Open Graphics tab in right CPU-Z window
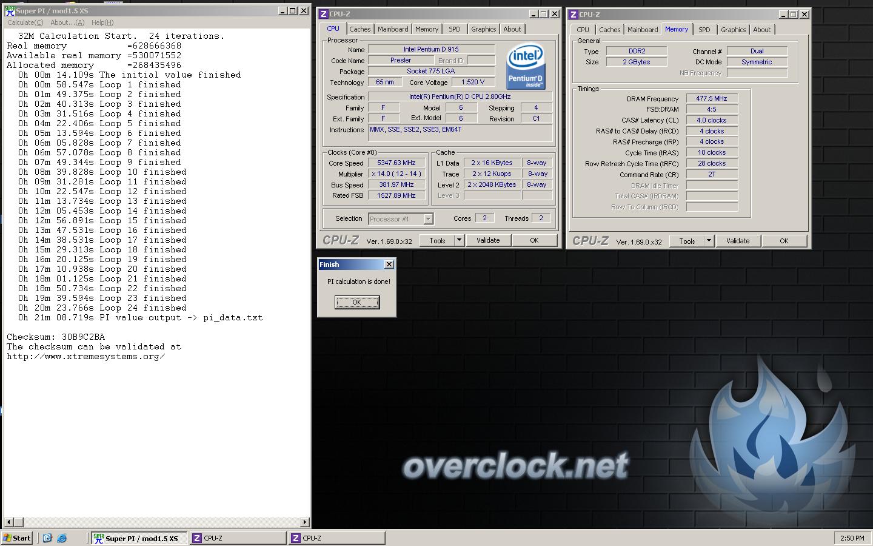Screen dimensions: 873x546 click(734, 30)
